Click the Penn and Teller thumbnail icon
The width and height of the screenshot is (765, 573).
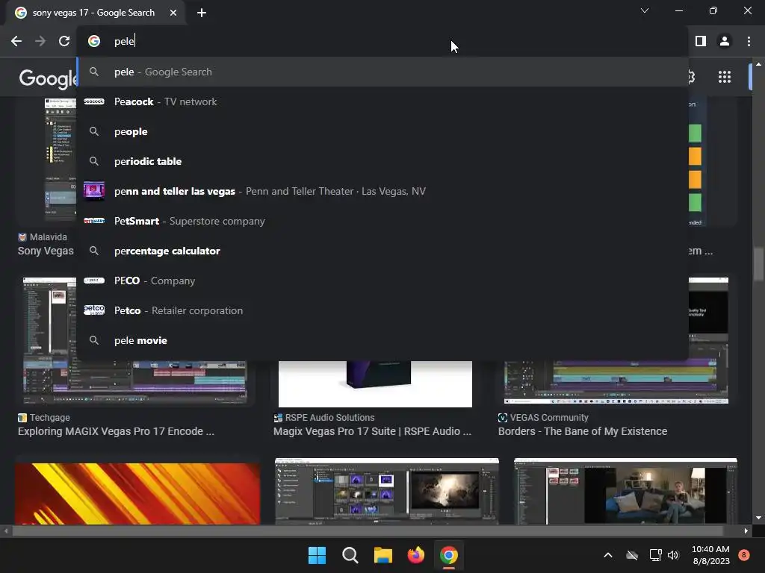point(94,191)
